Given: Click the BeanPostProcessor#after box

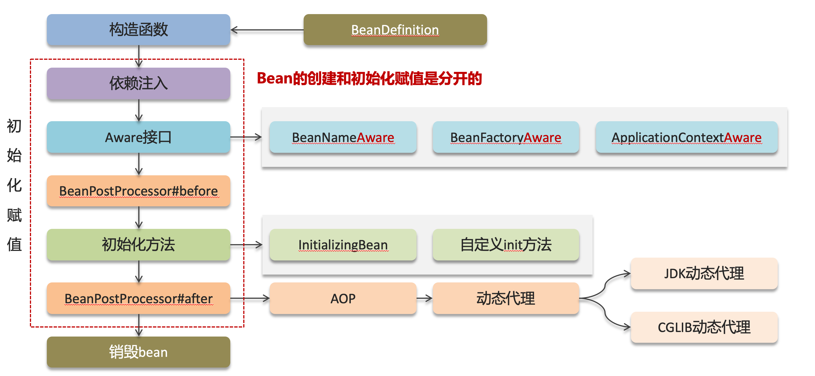Looking at the screenshot, I should coord(138,298).
